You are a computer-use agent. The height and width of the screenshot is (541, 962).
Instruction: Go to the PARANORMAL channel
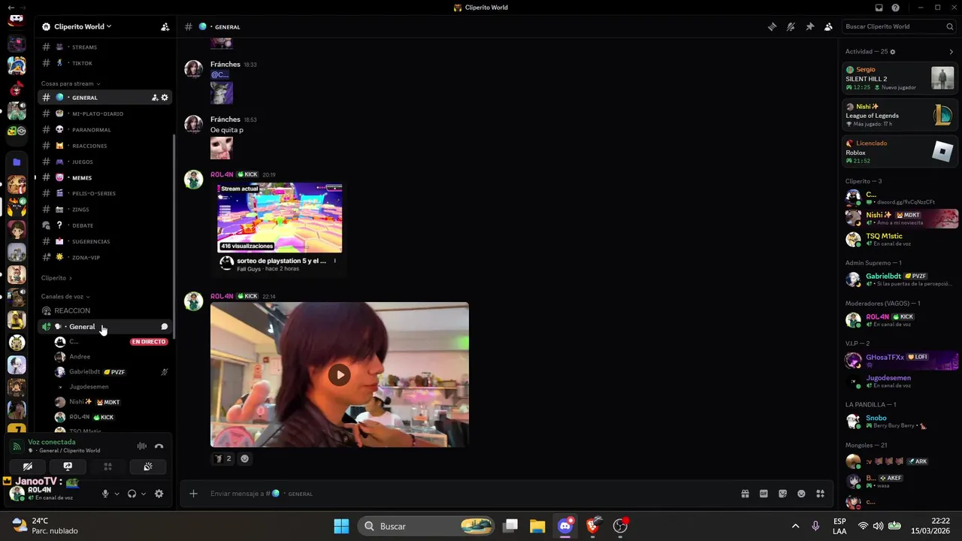coord(105,129)
